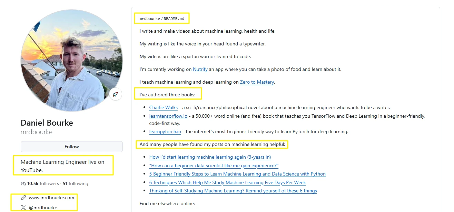Open the @mrdbourke X profile link
Screen dimensions: 454x212
click(43, 208)
